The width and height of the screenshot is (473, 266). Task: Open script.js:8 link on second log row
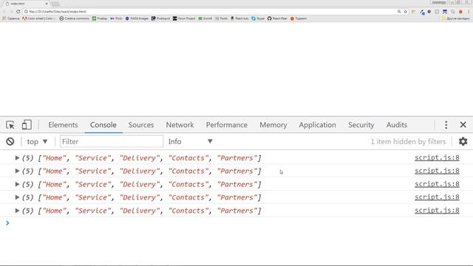[437, 171]
